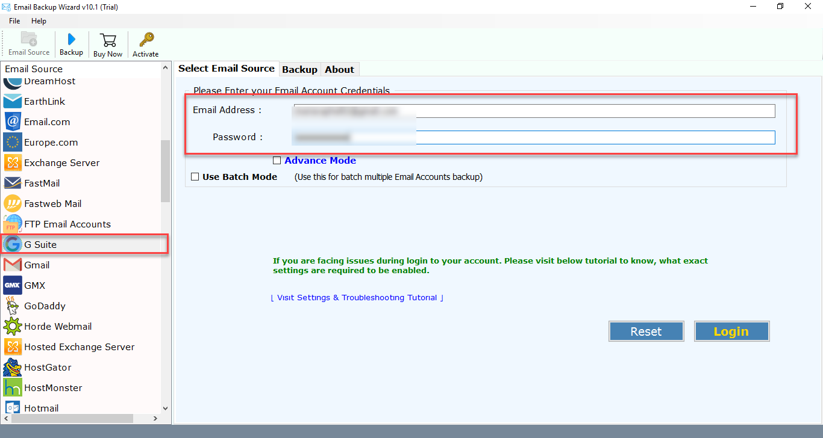Restore down the application window
Image resolution: width=823 pixels, height=438 pixels.
pos(780,7)
